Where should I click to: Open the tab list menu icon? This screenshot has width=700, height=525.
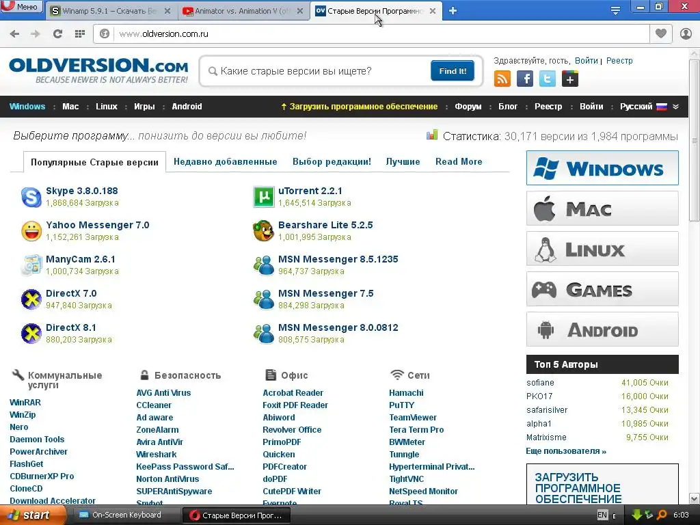tap(616, 11)
